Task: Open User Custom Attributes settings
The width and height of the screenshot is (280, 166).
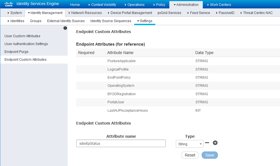Action: click(x=22, y=36)
